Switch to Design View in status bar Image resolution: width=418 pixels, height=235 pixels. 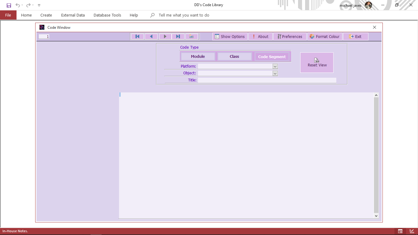click(412, 231)
